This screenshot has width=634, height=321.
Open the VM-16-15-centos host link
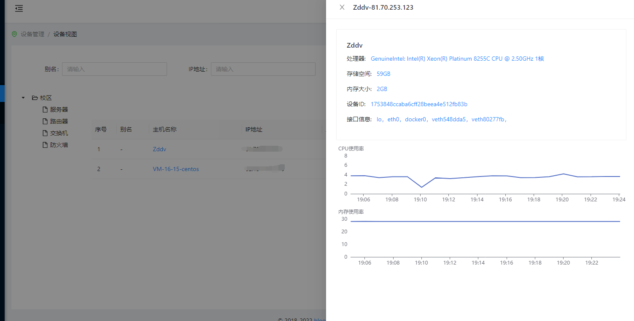176,169
